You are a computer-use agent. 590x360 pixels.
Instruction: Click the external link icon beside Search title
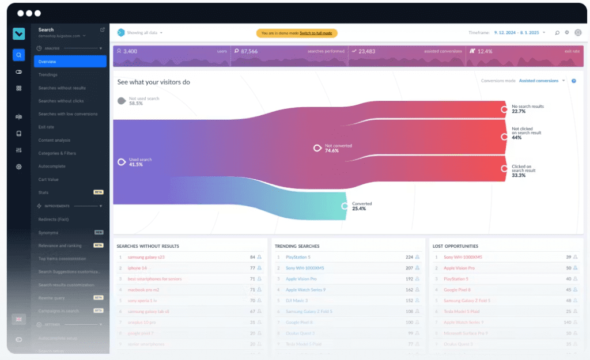point(103,30)
